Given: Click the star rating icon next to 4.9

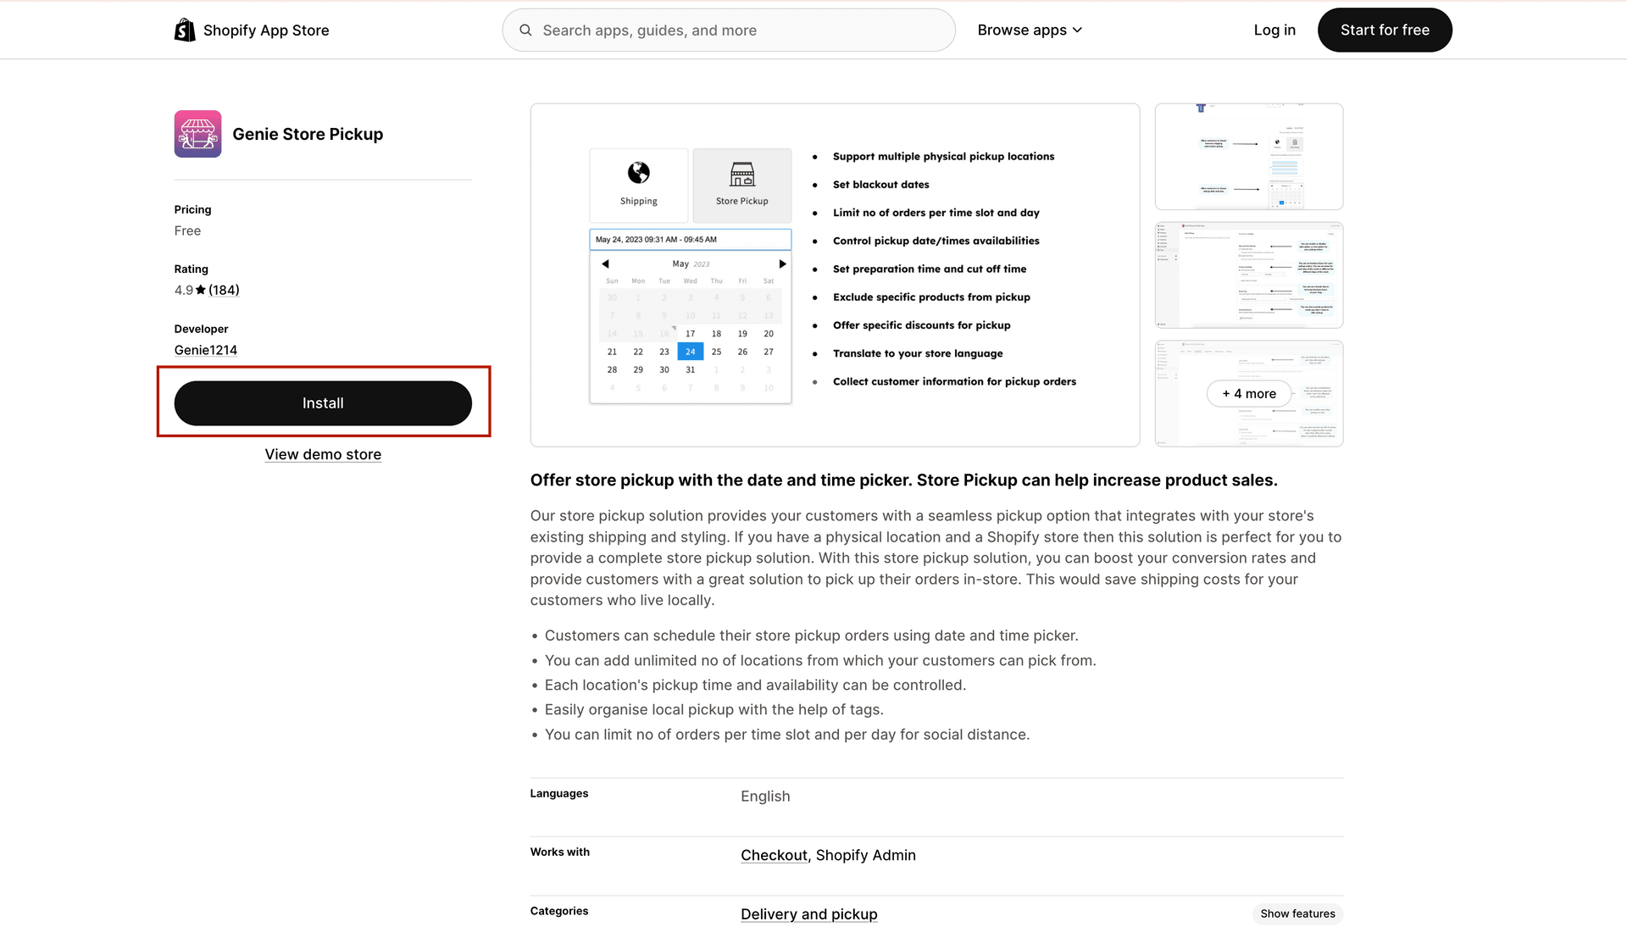Looking at the screenshot, I should (x=203, y=290).
